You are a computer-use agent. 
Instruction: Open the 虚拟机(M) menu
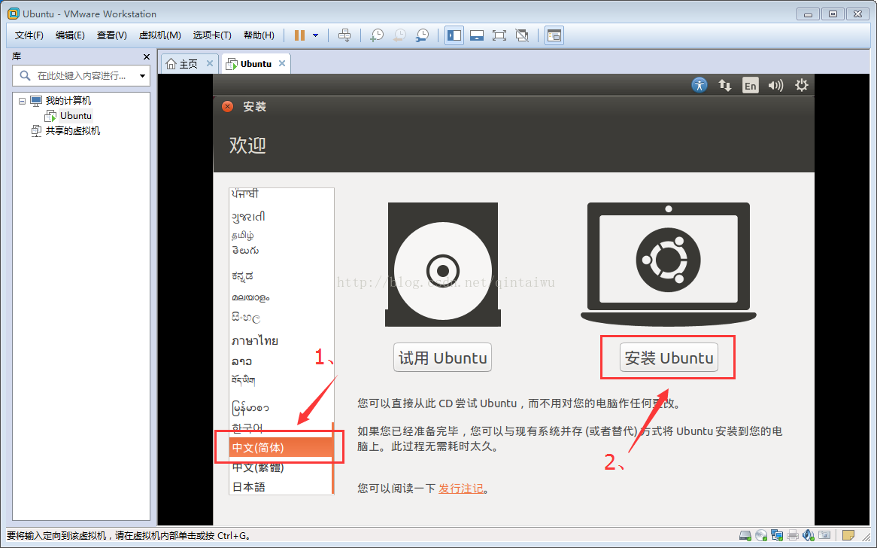click(160, 35)
